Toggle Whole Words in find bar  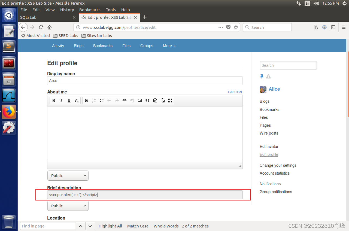[x=166, y=226]
